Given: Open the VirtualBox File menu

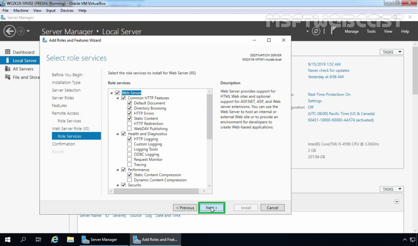Looking at the screenshot, I should [5, 10].
